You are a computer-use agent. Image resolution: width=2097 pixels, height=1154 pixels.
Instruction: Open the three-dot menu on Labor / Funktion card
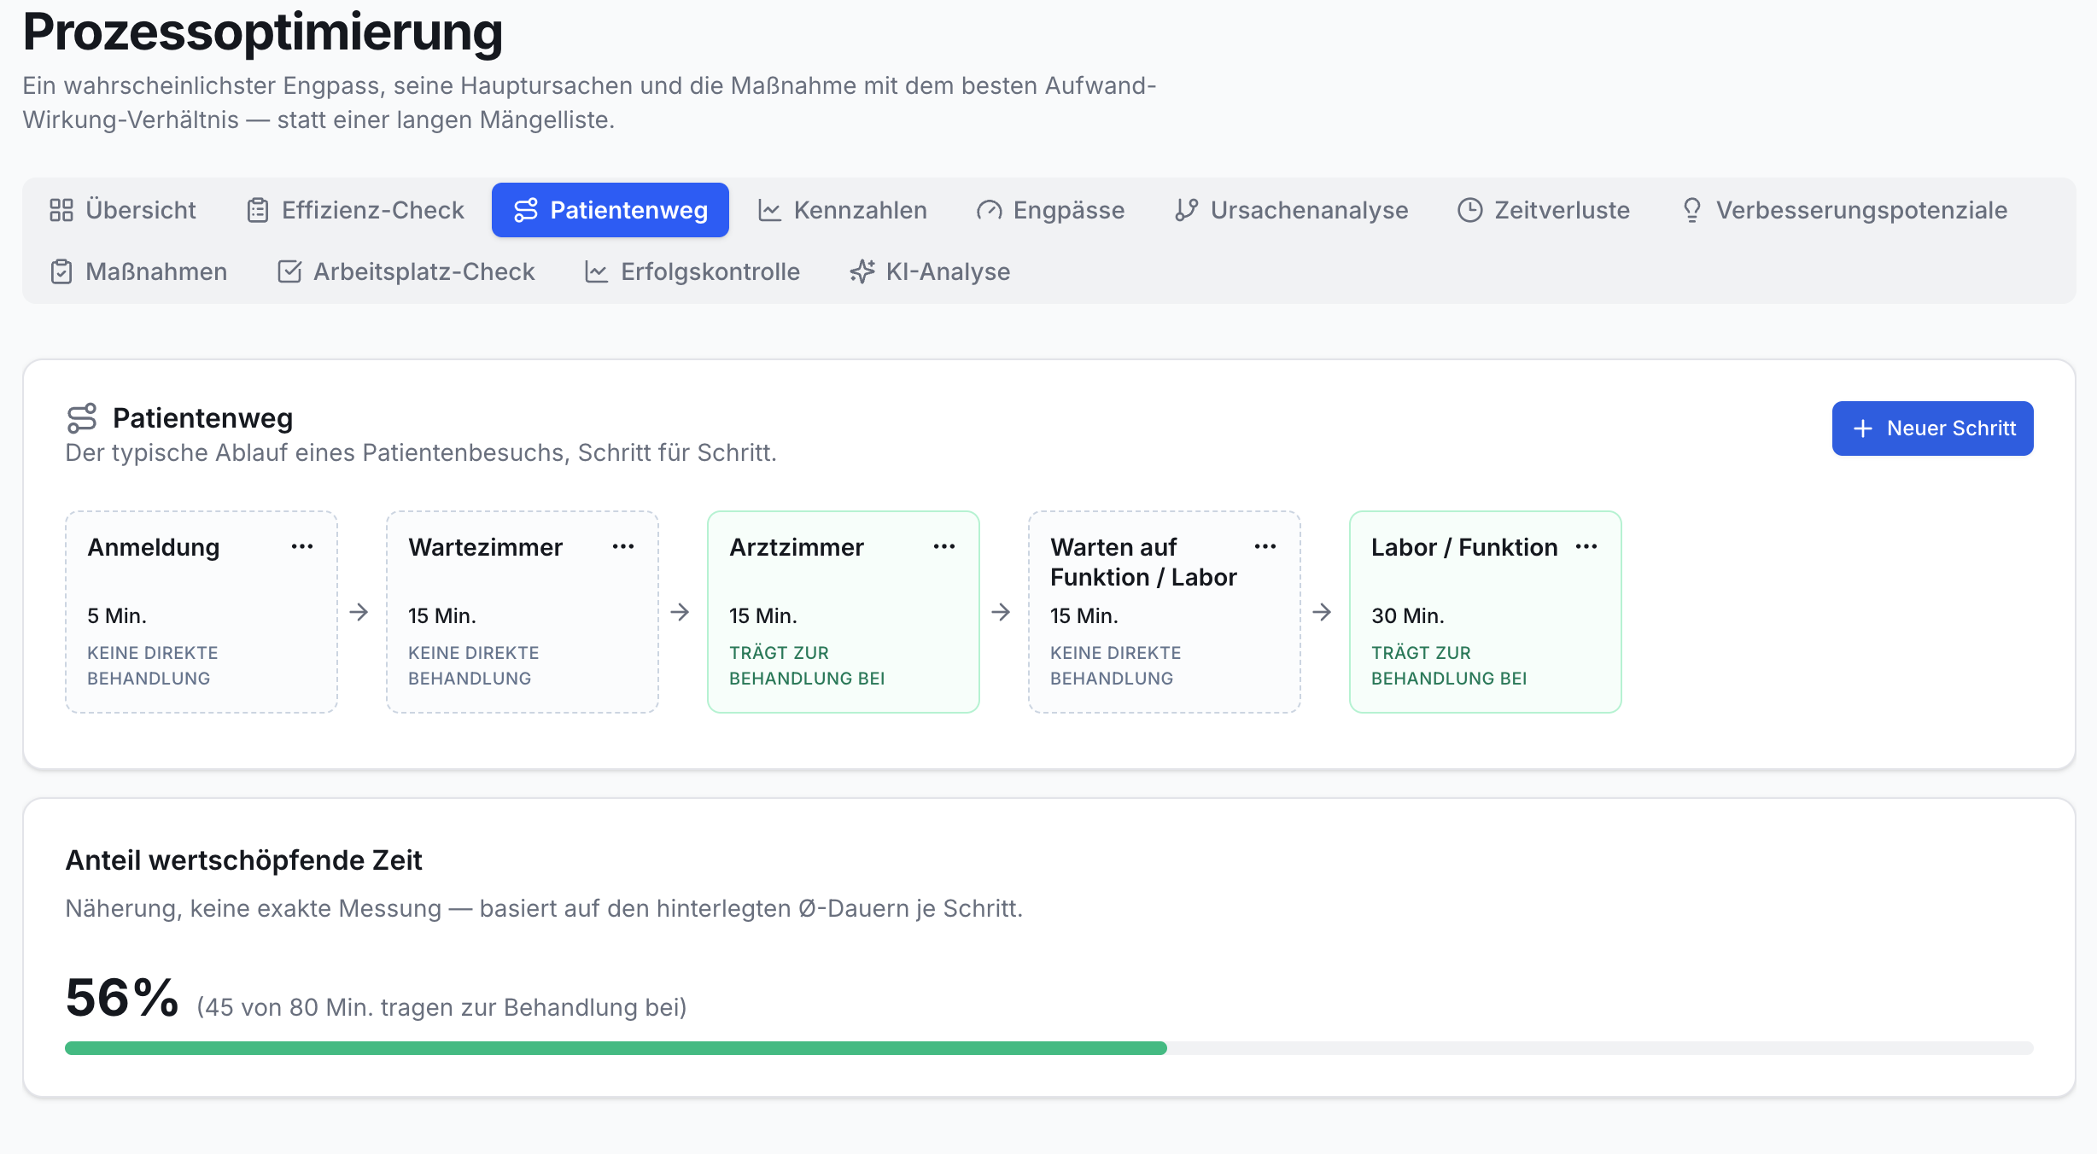[x=1586, y=547]
